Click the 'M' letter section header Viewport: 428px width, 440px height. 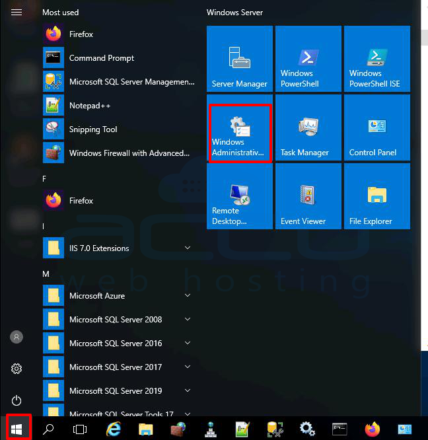click(46, 274)
